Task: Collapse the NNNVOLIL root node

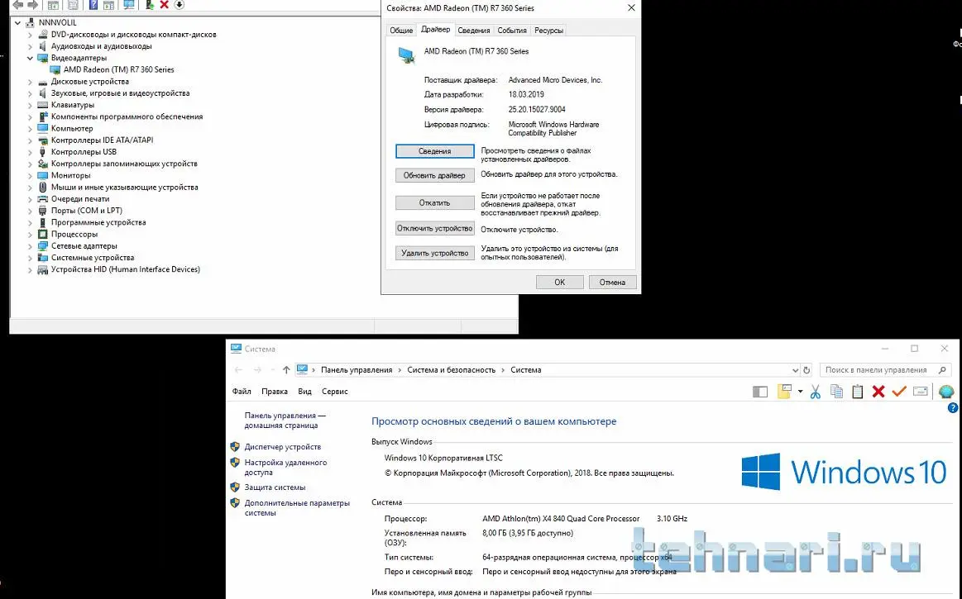Action: pos(18,22)
